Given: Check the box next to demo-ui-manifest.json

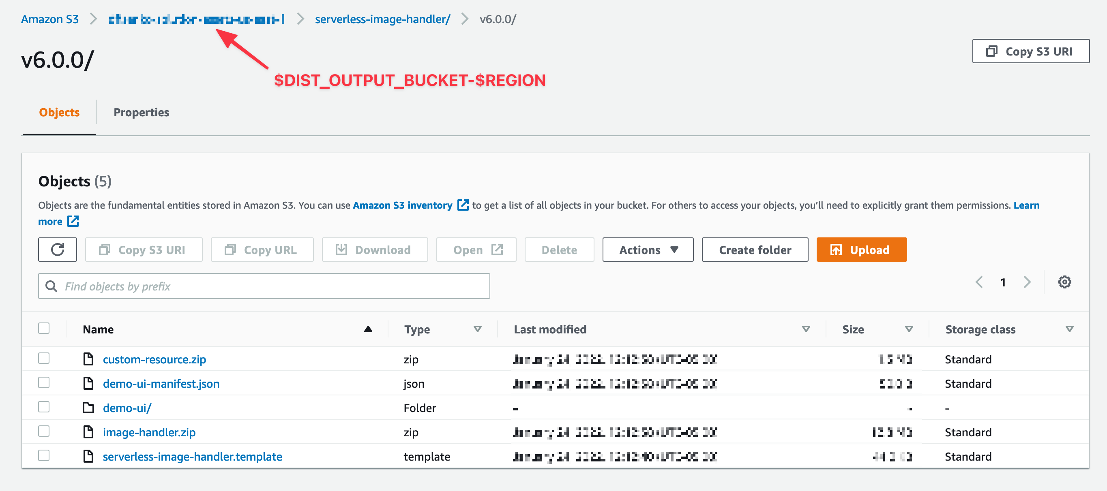Looking at the screenshot, I should [43, 382].
